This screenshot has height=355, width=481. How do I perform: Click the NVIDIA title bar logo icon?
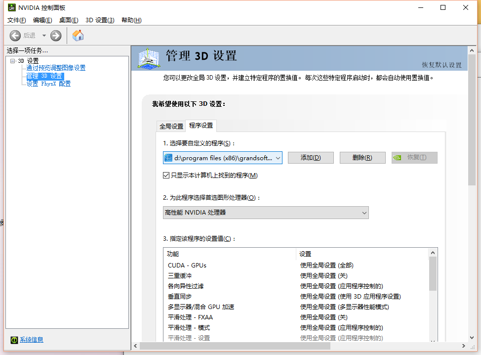(12, 7)
